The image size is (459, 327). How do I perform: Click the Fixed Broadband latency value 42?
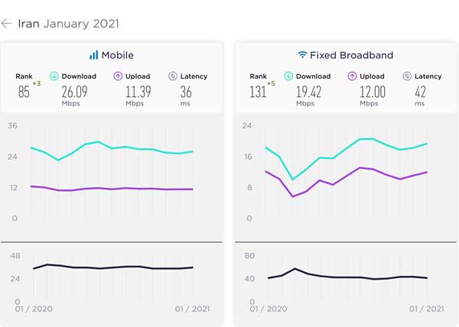pos(422,91)
